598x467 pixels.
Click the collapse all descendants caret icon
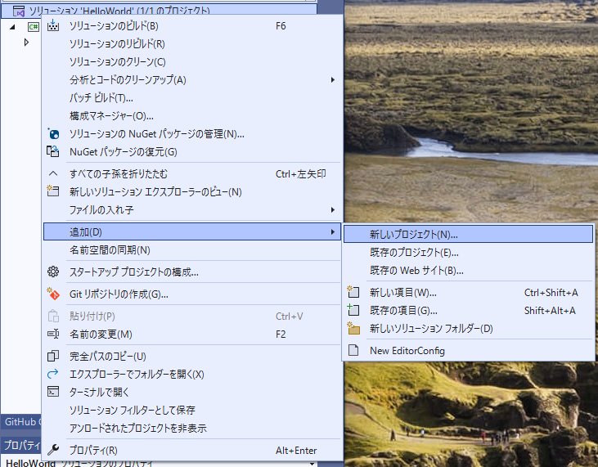pos(53,174)
